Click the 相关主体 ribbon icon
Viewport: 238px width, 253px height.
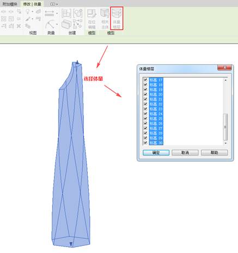point(105,19)
